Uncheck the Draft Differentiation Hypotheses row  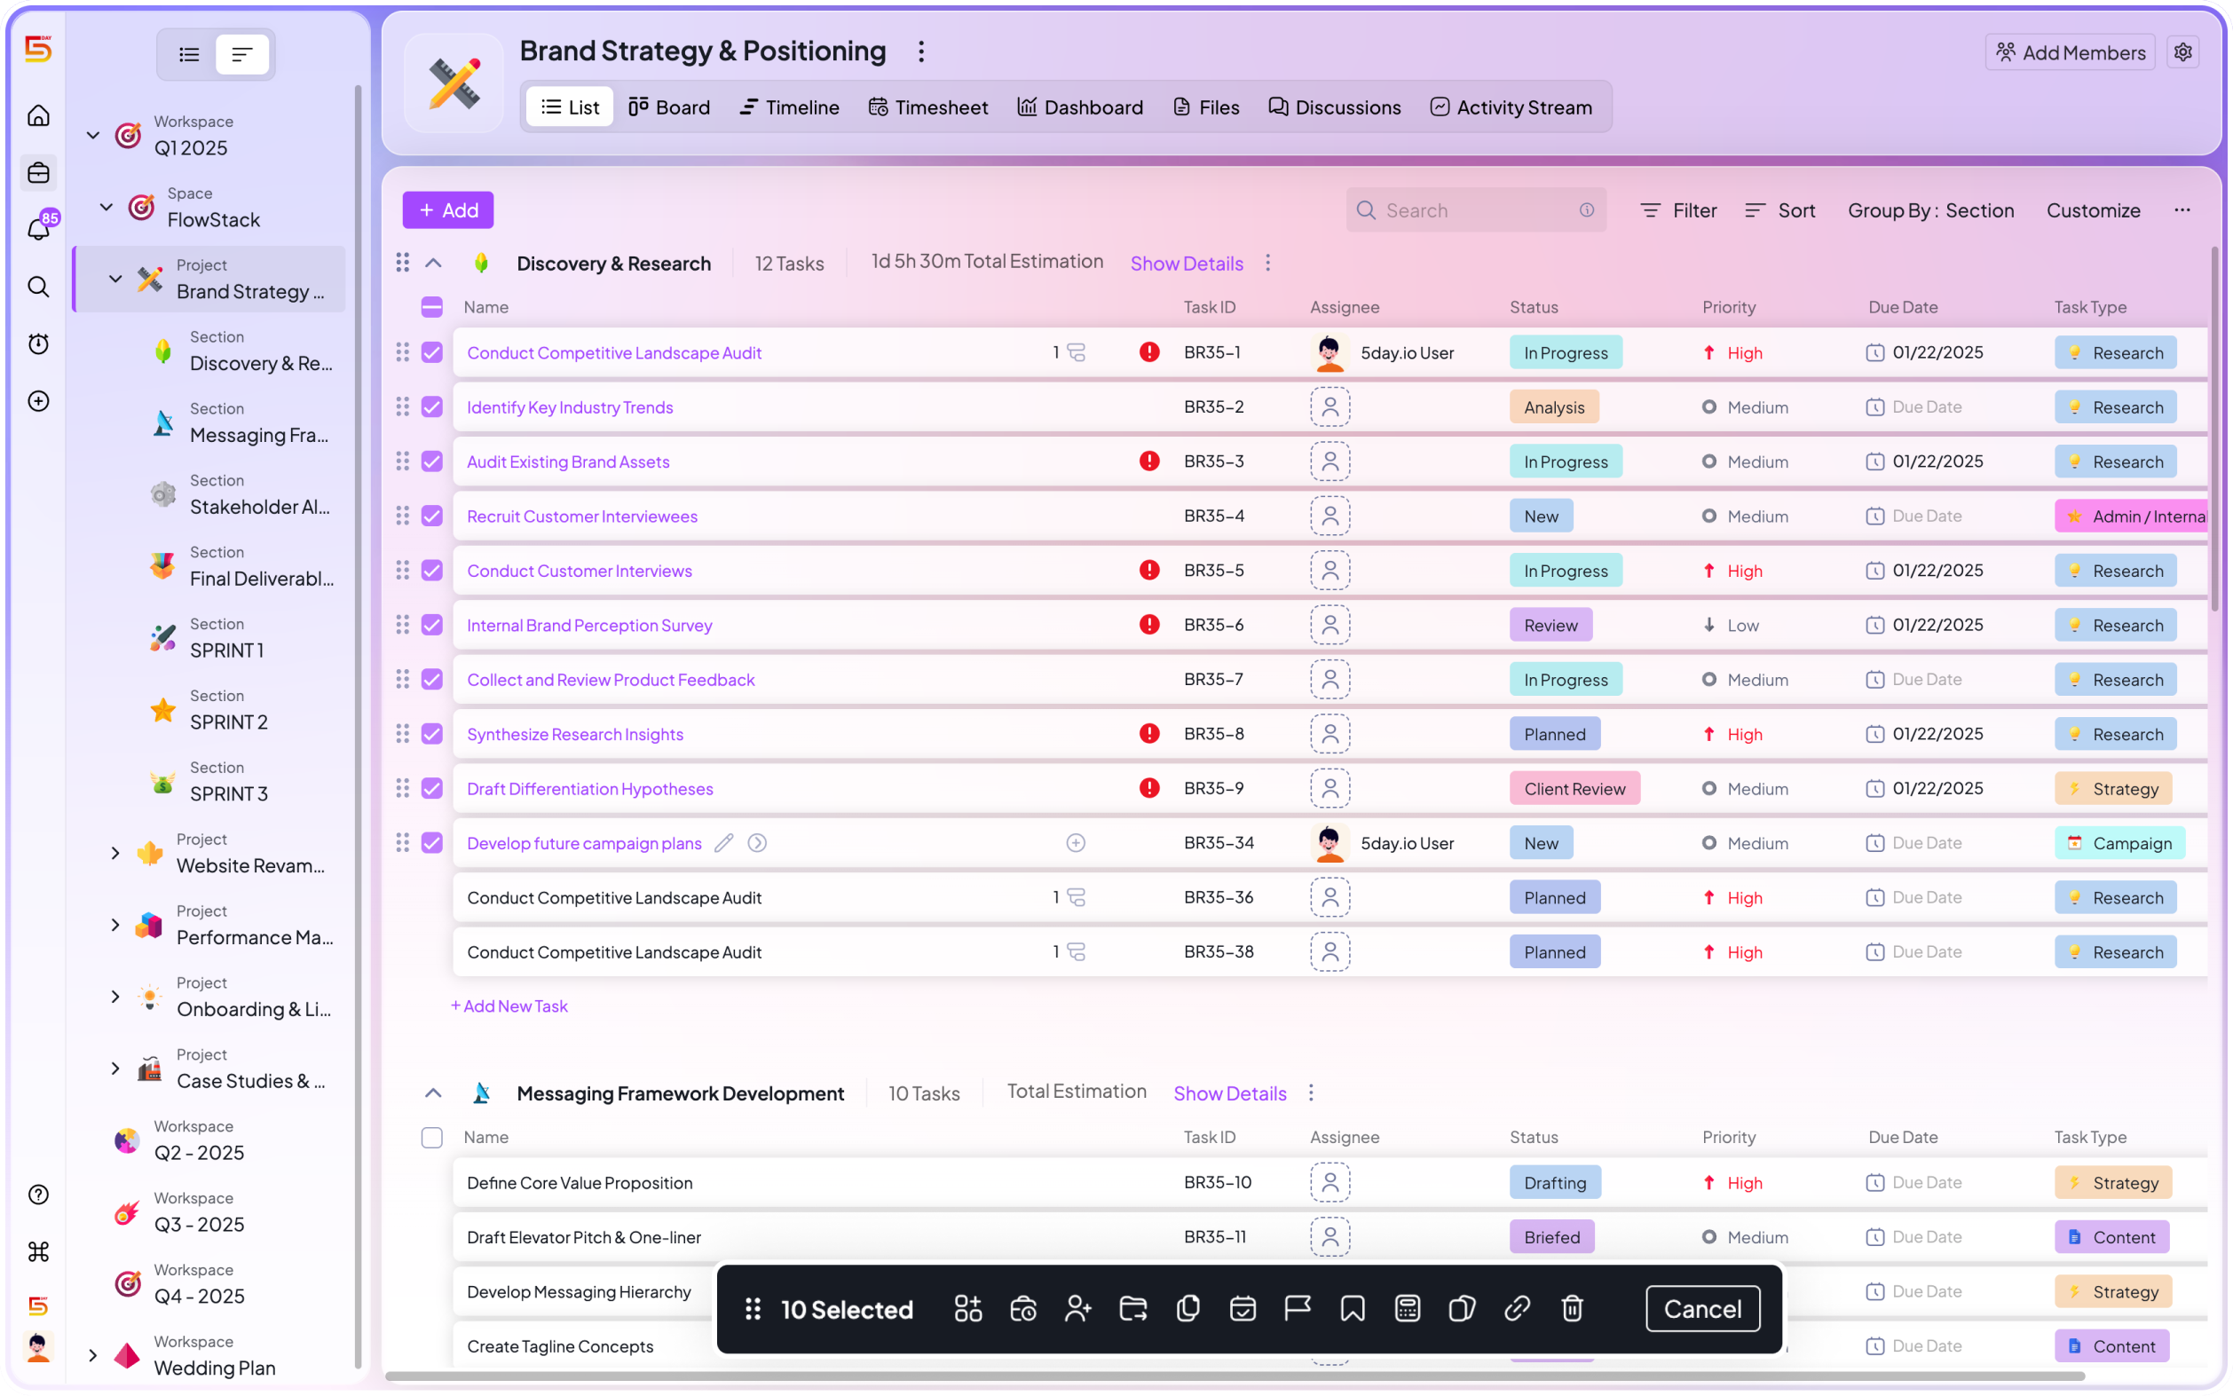(431, 787)
